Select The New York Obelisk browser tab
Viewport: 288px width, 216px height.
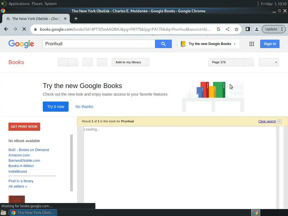pyautogui.click(x=36, y=19)
